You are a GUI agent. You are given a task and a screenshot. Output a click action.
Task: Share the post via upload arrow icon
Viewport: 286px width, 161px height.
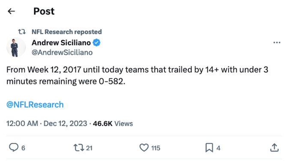(x=274, y=147)
